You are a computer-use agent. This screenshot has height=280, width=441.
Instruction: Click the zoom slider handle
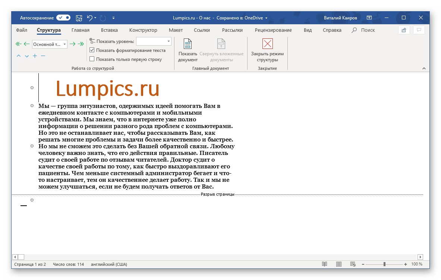tap(384, 264)
